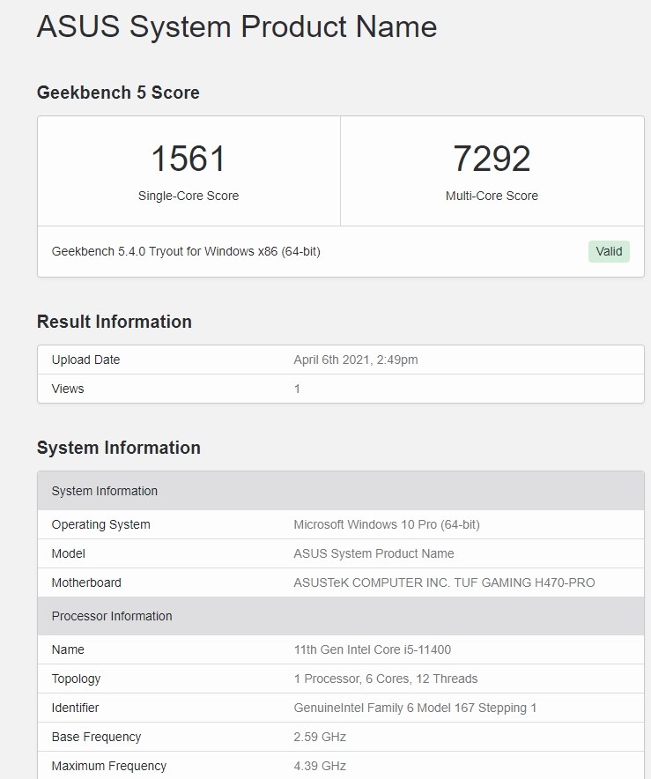Viewport: 651px width, 779px height.
Task: Click the processor 'Name' row label
Action: click(x=68, y=649)
